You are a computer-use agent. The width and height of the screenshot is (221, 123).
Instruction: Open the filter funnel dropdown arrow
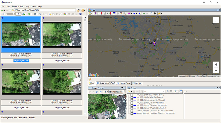(42, 14)
